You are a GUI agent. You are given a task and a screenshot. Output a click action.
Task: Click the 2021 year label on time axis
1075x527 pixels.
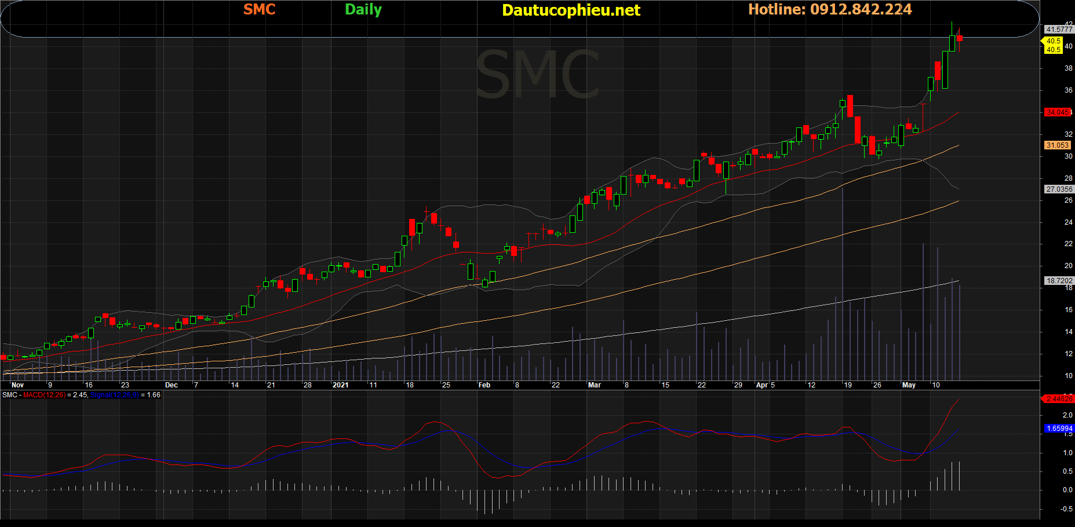341,385
